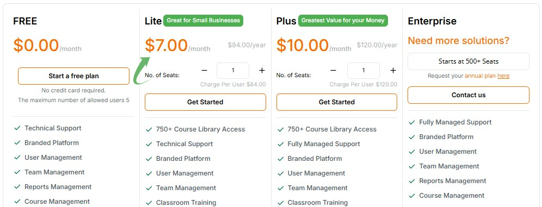This screenshot has height=207, width=542.
Task: Select the 'Starts at 500+ Seats' box
Action: [469, 61]
